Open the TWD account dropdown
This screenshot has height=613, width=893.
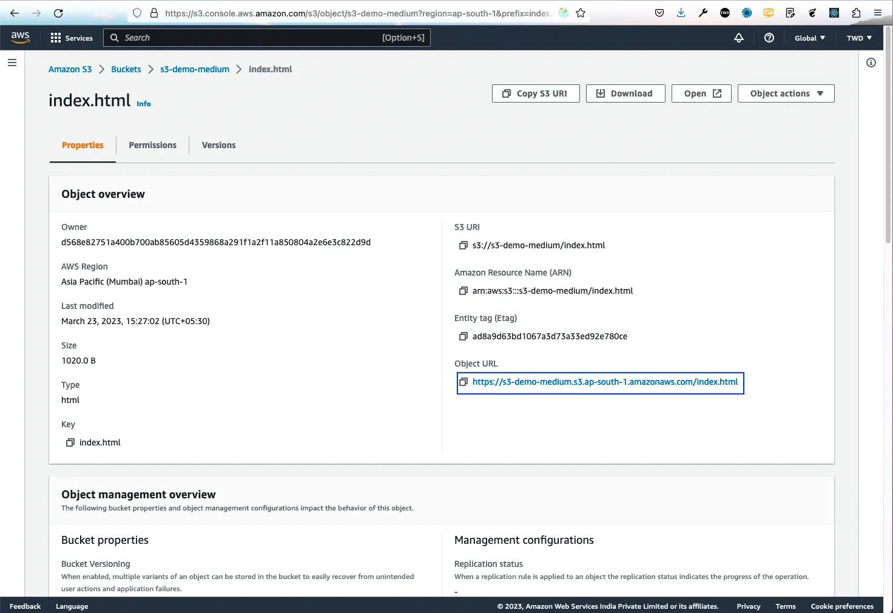(x=859, y=38)
